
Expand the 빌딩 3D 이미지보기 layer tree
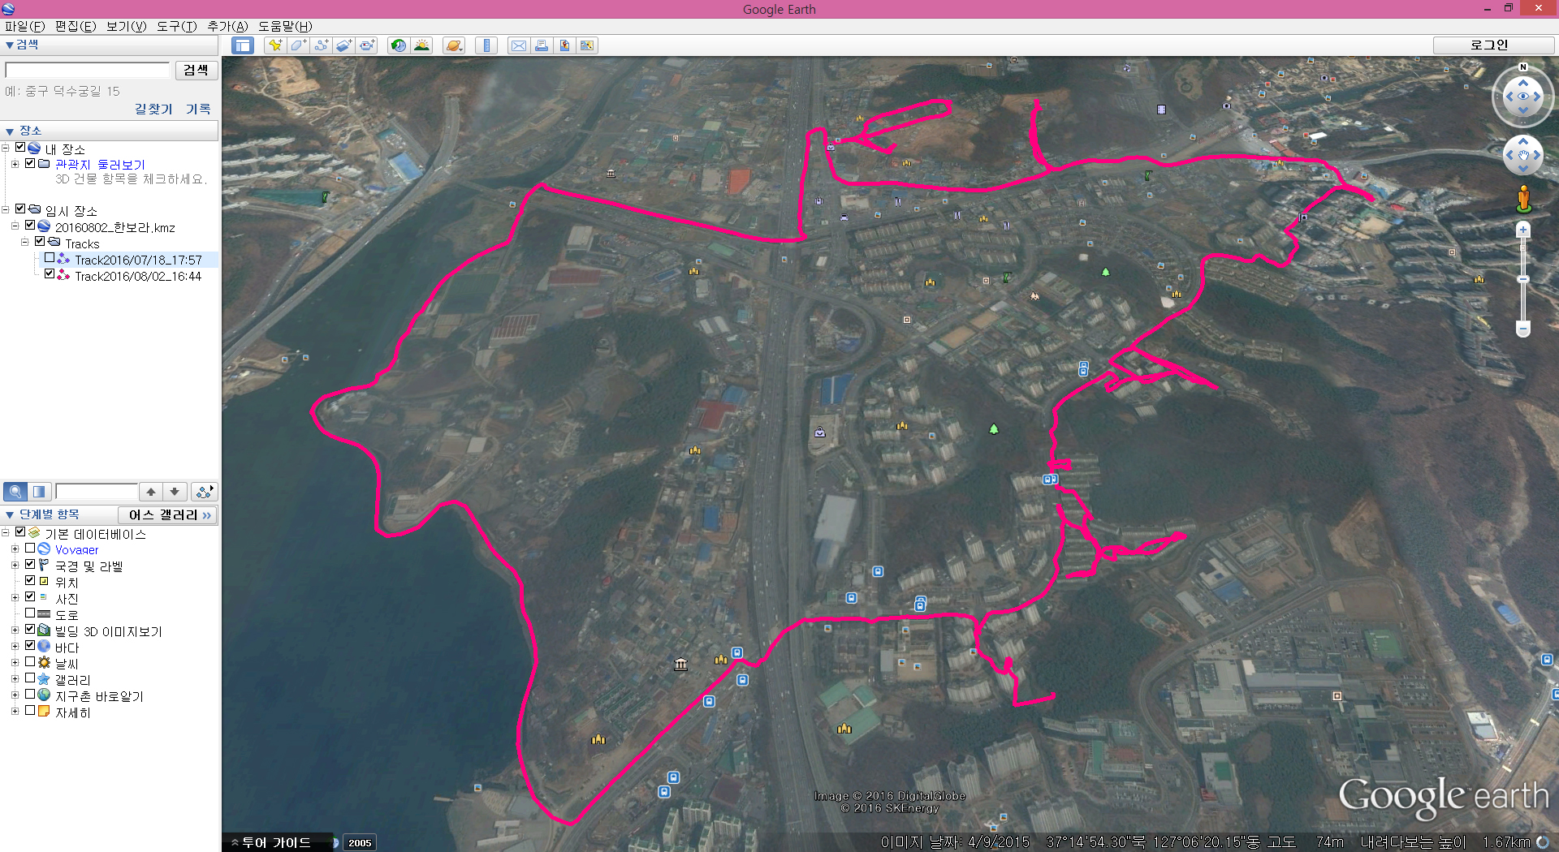[15, 630]
